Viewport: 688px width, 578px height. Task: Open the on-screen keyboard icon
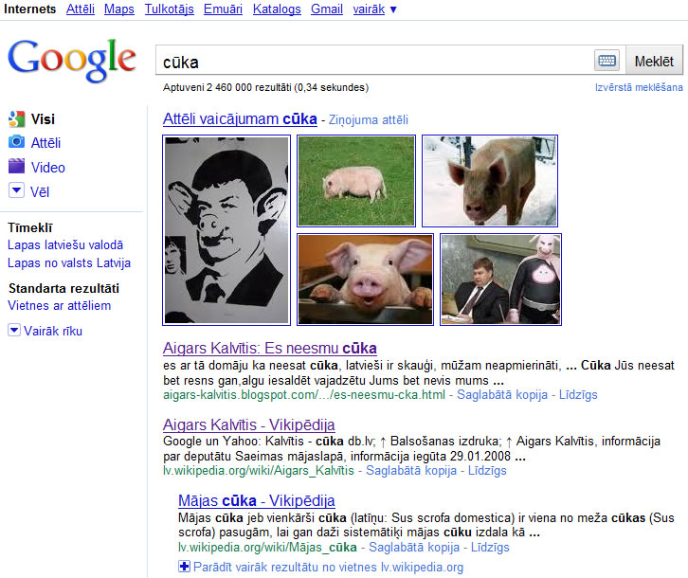[x=607, y=61]
